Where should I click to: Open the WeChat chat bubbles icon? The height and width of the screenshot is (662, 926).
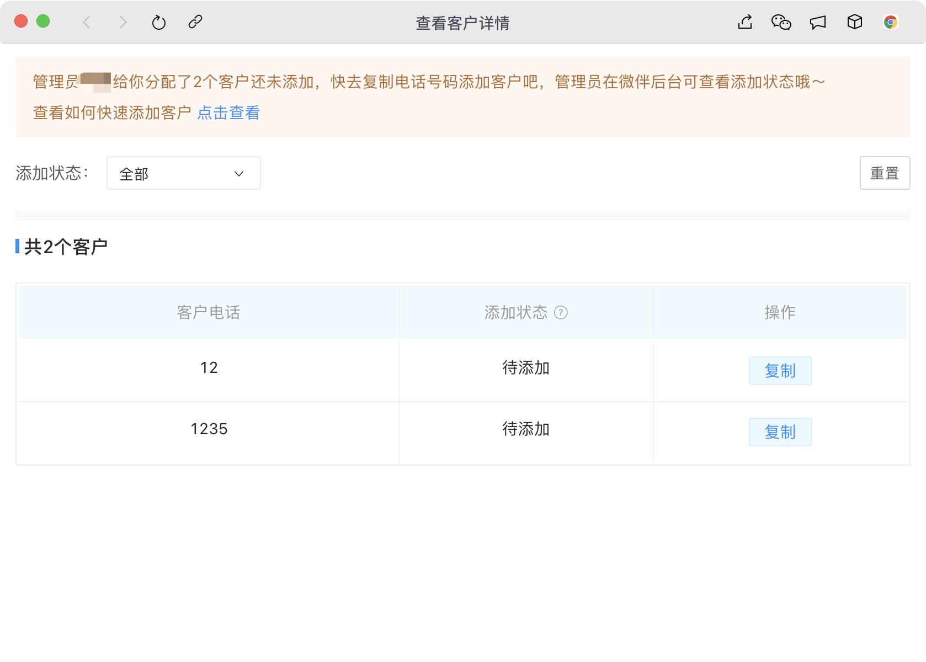tap(781, 22)
